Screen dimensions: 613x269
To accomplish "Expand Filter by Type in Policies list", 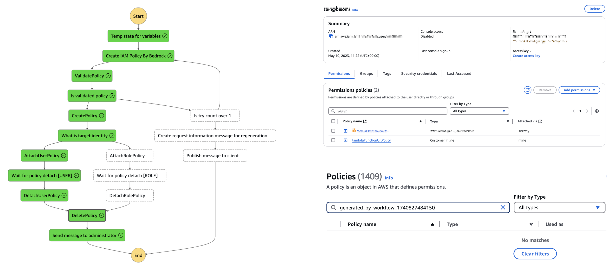I will click(x=559, y=207).
